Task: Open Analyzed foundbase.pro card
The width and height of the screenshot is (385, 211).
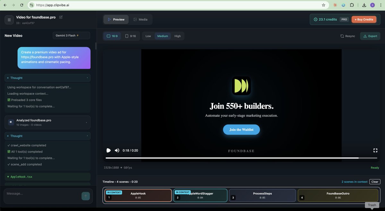Action: click(47, 122)
